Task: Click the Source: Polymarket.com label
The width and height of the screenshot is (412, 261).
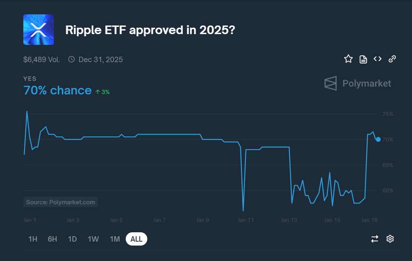Action: 60,202
